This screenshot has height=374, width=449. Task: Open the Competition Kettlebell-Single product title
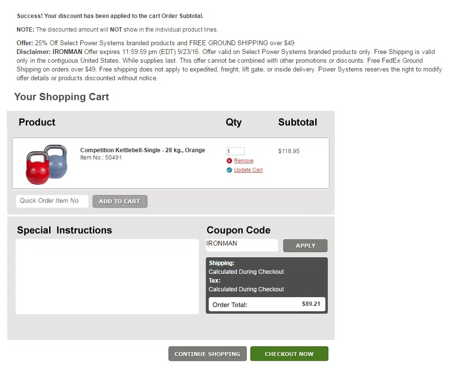pyautogui.click(x=143, y=150)
